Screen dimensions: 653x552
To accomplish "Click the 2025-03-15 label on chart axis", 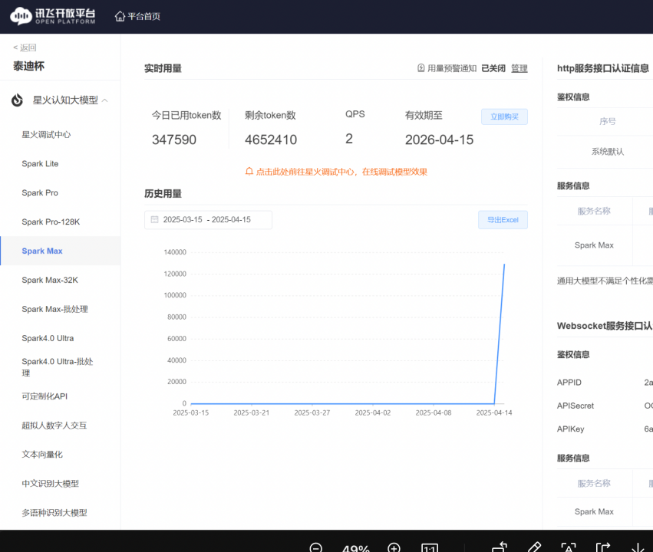I will [191, 412].
